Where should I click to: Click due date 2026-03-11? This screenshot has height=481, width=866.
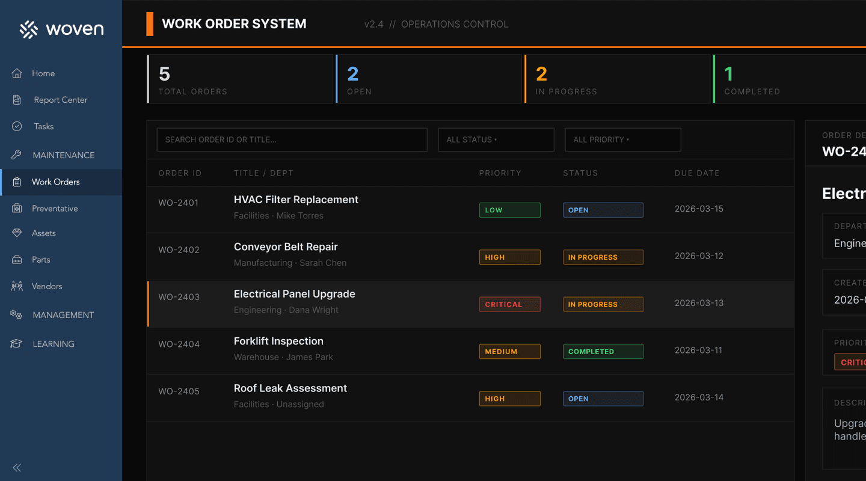coord(698,350)
